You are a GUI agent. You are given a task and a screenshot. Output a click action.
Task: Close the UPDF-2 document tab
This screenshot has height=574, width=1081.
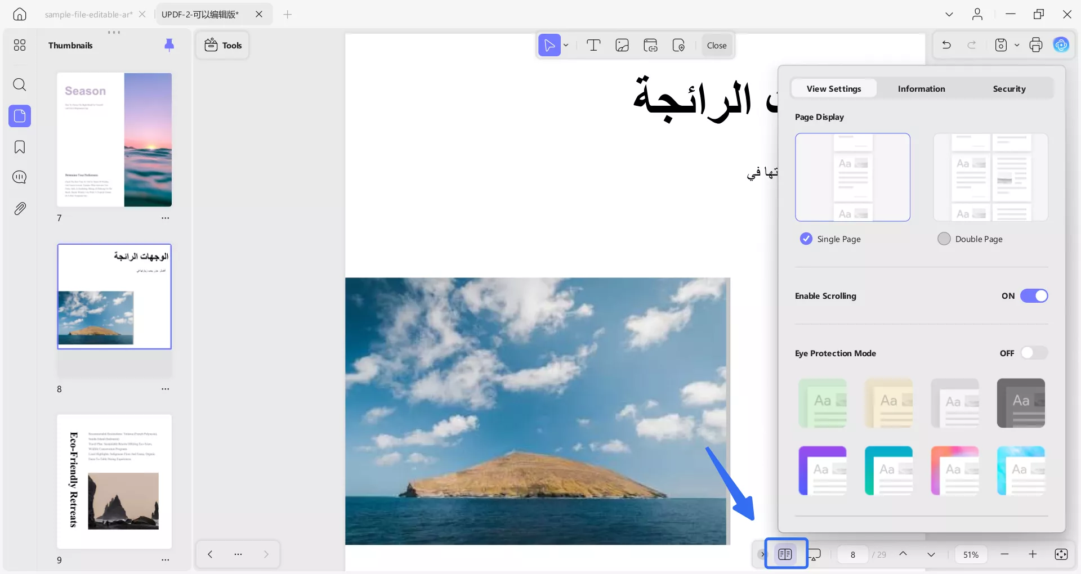(x=259, y=15)
